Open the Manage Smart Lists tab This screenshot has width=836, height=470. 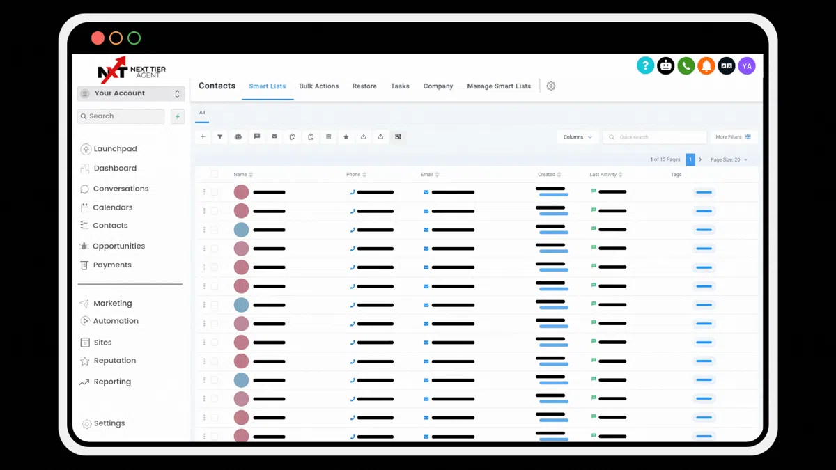499,86
